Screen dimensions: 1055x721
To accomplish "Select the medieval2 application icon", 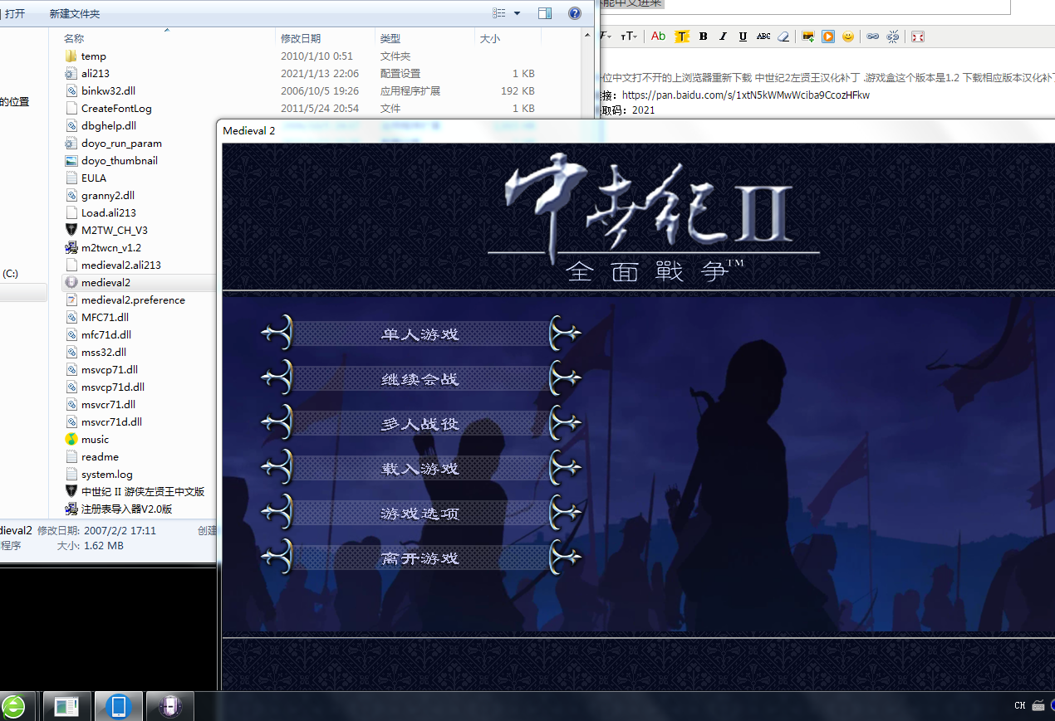I will pyautogui.click(x=71, y=282).
